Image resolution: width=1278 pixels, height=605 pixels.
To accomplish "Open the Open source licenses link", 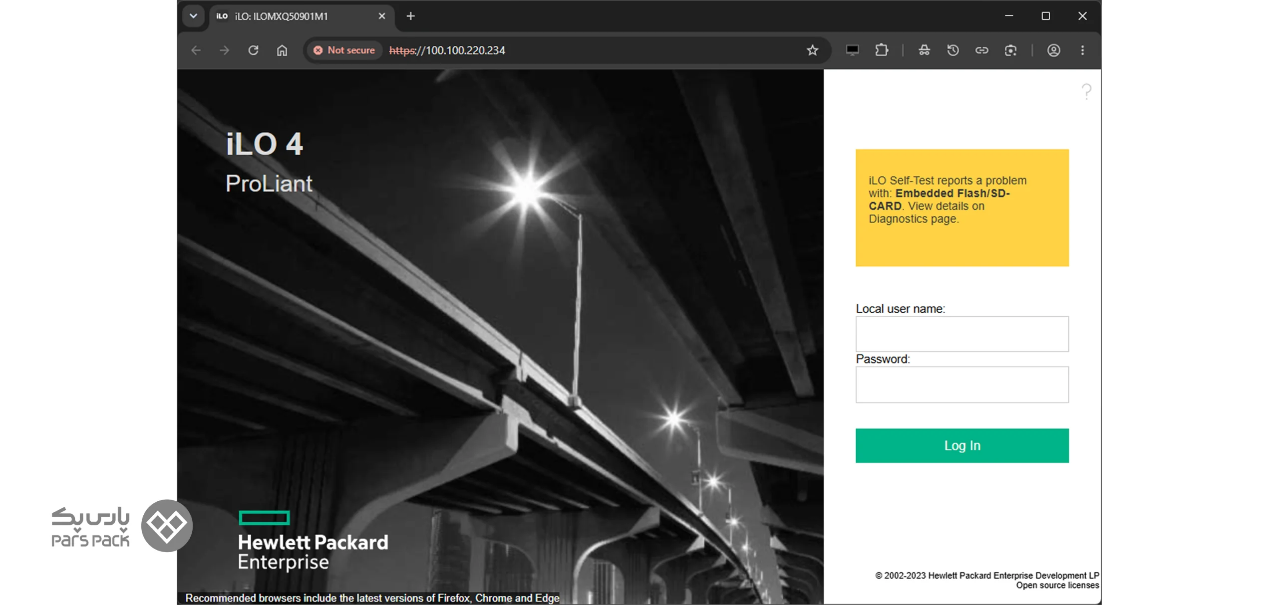I will (1057, 585).
